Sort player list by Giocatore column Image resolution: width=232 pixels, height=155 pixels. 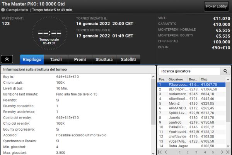178,79
